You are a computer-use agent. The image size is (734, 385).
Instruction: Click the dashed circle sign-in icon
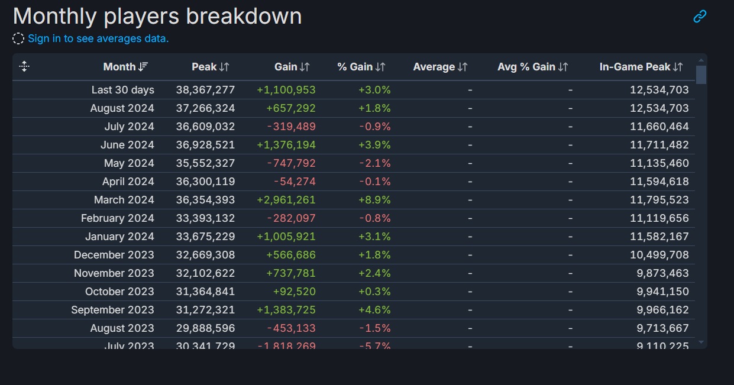click(x=18, y=38)
